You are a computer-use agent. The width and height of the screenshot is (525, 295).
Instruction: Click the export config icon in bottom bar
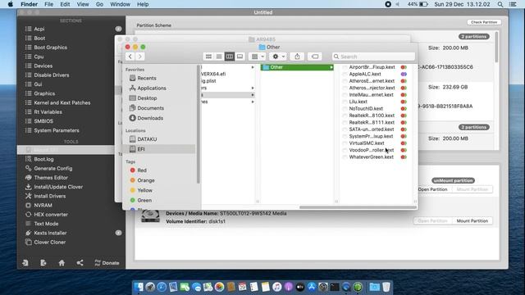pos(43,263)
